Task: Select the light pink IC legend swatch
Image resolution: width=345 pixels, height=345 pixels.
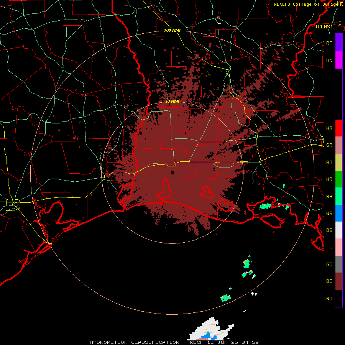Action: (338, 247)
